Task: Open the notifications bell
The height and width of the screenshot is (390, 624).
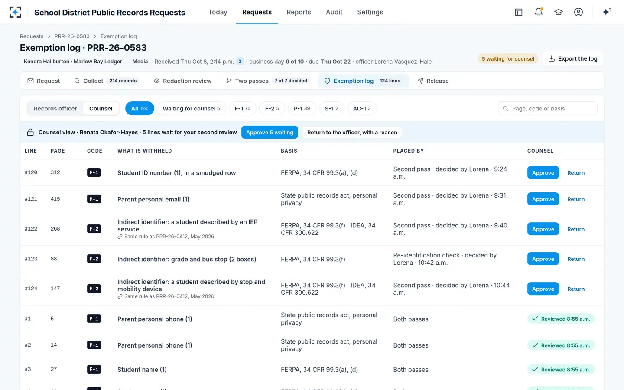Action: coord(539,12)
